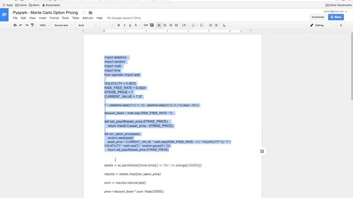Open the Editing mode dropdown
This screenshot has width=353, height=198.
point(323,25)
